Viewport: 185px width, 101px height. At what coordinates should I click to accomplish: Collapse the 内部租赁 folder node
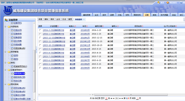(x=5, y=27)
